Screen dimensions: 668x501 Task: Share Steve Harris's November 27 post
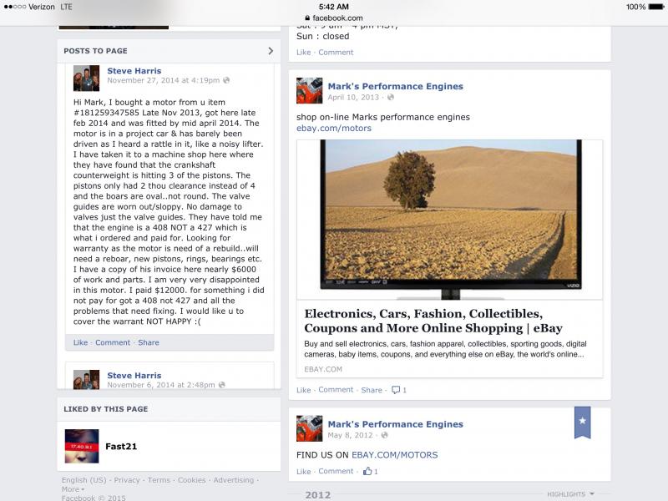pos(149,342)
